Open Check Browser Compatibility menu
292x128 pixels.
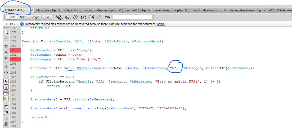pos(92,17)
